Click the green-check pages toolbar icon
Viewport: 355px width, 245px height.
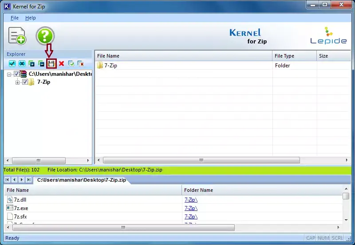71,64
